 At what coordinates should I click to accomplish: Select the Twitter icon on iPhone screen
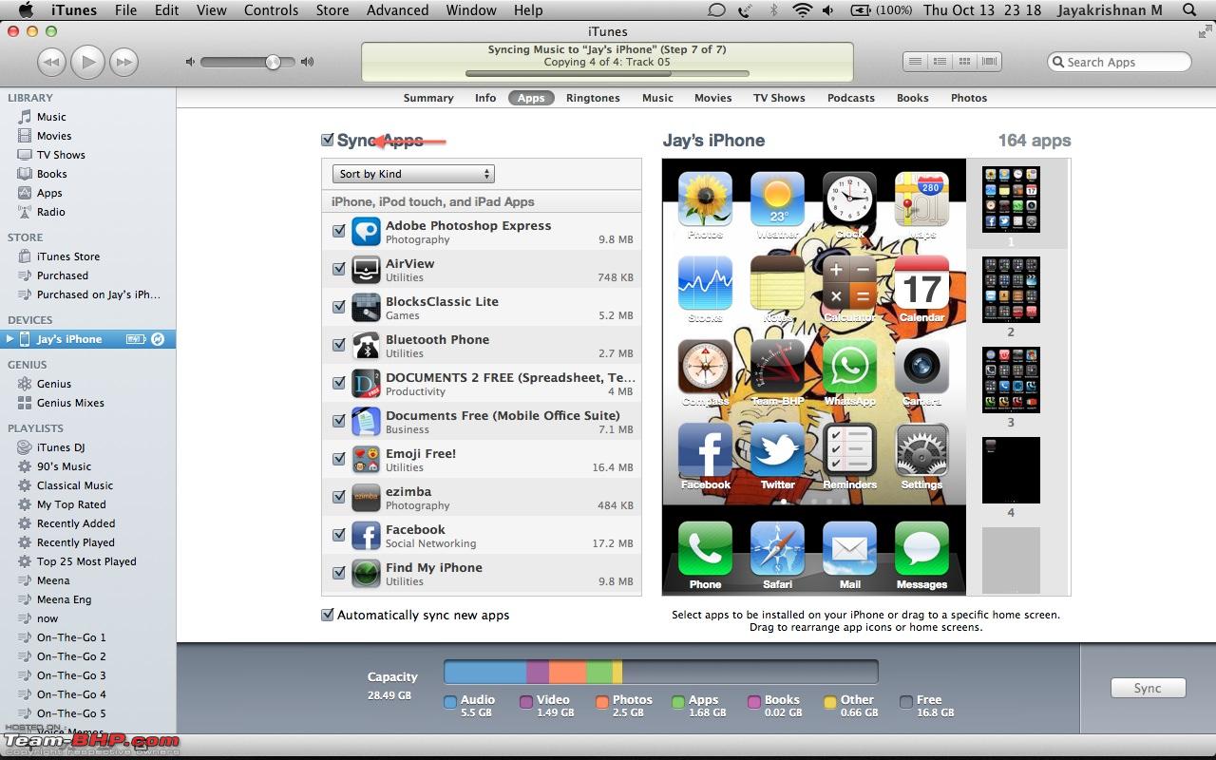(x=777, y=451)
